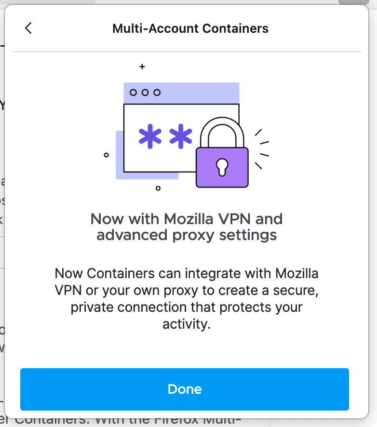This screenshot has height=427, width=377.
Task: Click the three window dots in the illustration
Action: point(145,92)
